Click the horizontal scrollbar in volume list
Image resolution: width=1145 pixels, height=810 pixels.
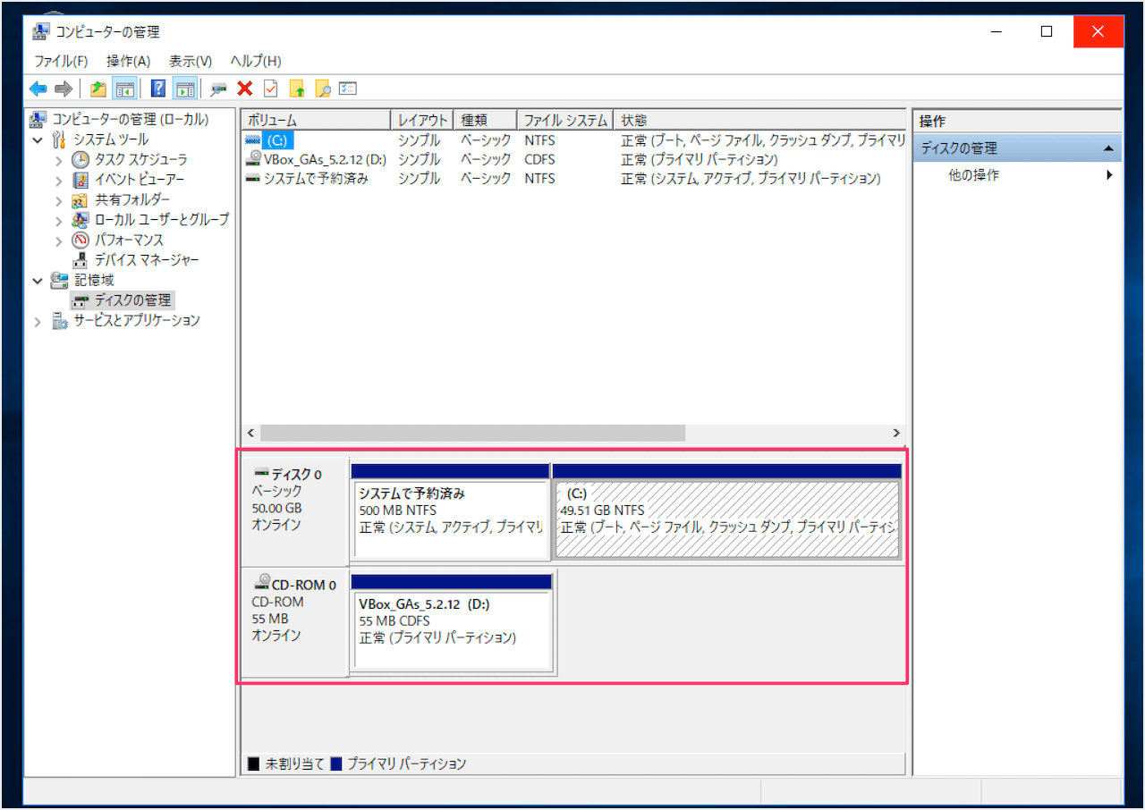(472, 433)
